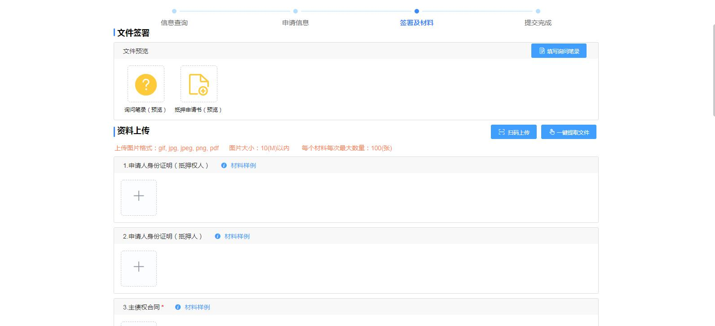Click the 资料上传 section heading
715x326 pixels.
tap(133, 130)
